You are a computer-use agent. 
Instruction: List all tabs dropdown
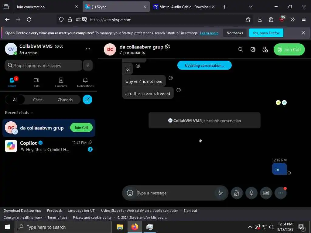(x=251, y=7)
